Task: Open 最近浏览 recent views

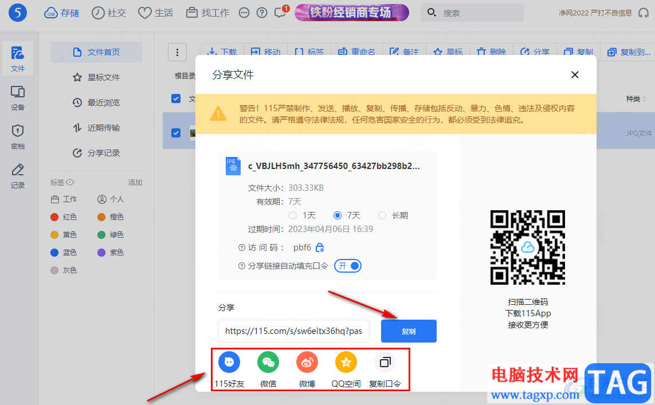Action: tap(96, 103)
